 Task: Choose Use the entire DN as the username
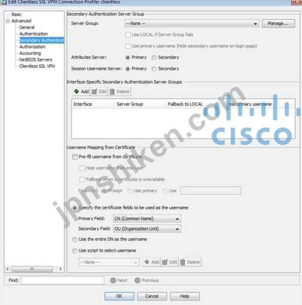point(75,239)
